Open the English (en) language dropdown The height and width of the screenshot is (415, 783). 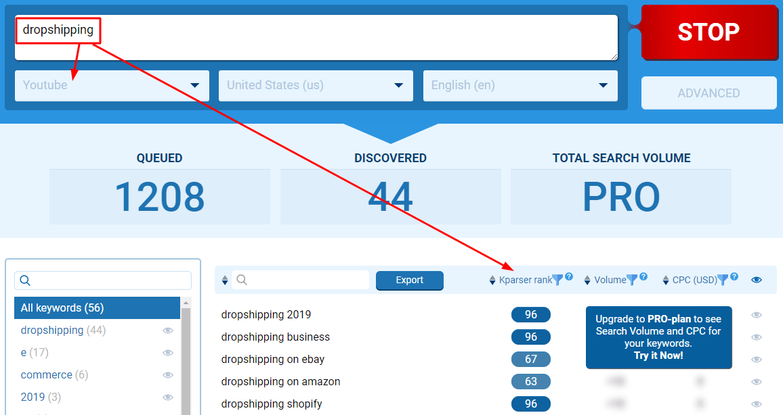click(520, 85)
